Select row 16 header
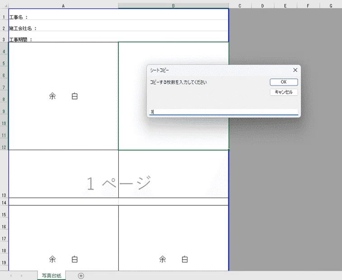Viewport: 342px width, 280px height. click(4, 223)
